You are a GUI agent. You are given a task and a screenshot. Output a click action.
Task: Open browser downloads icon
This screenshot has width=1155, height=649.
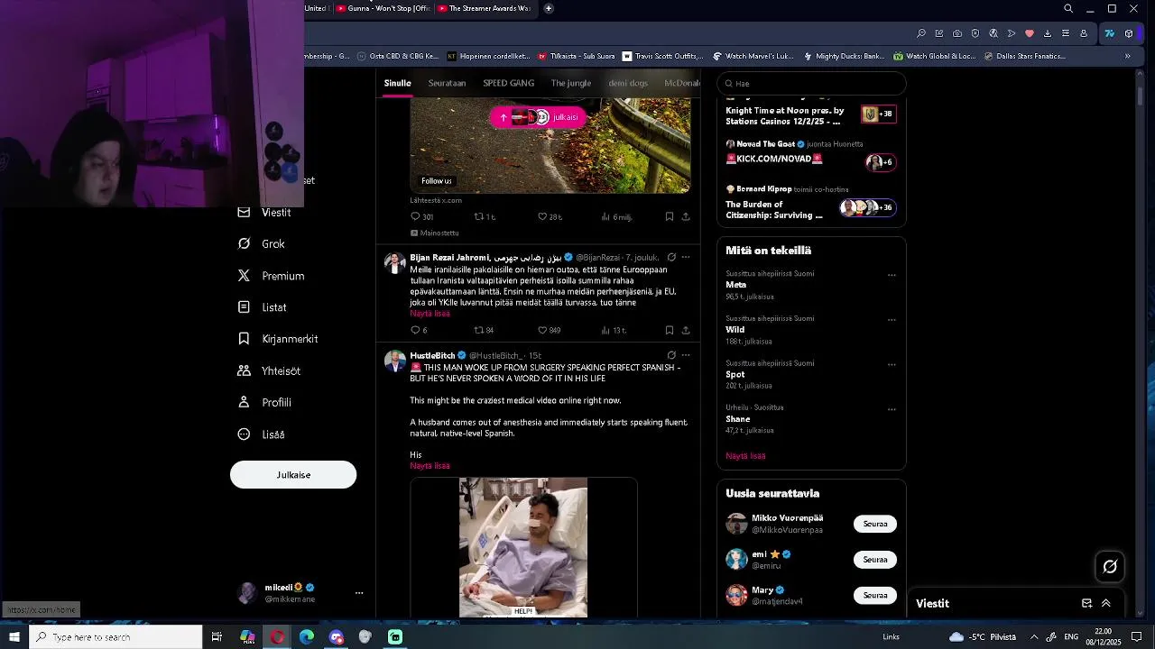coord(1048,33)
